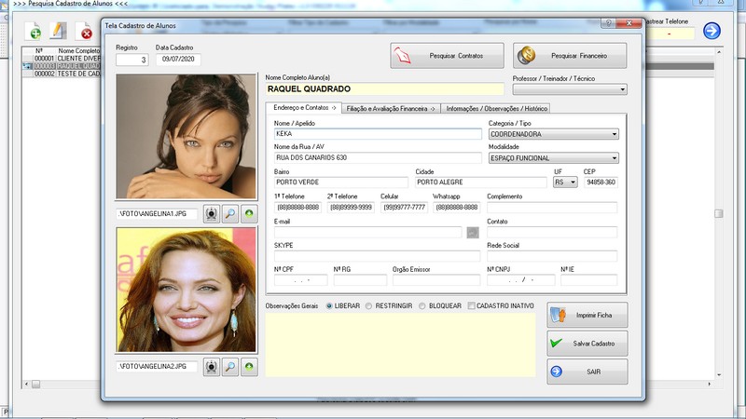Click the edit record pencil icon
746x419 pixels.
(58, 32)
